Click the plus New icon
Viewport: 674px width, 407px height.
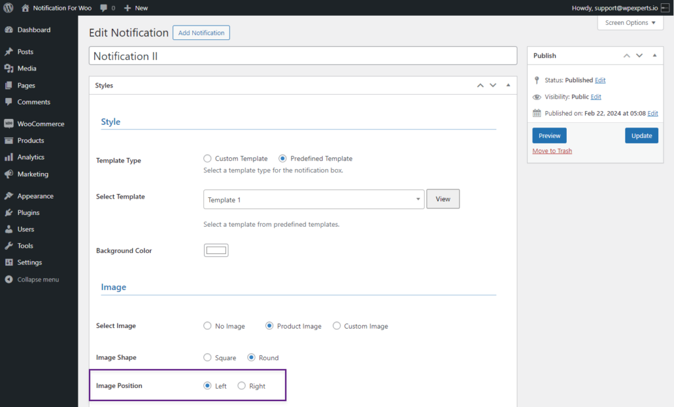pos(127,8)
